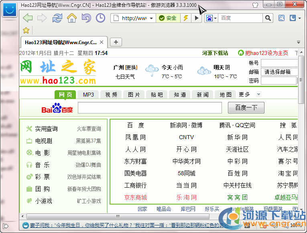Click the 彩票 lottery icon

click(29, 177)
